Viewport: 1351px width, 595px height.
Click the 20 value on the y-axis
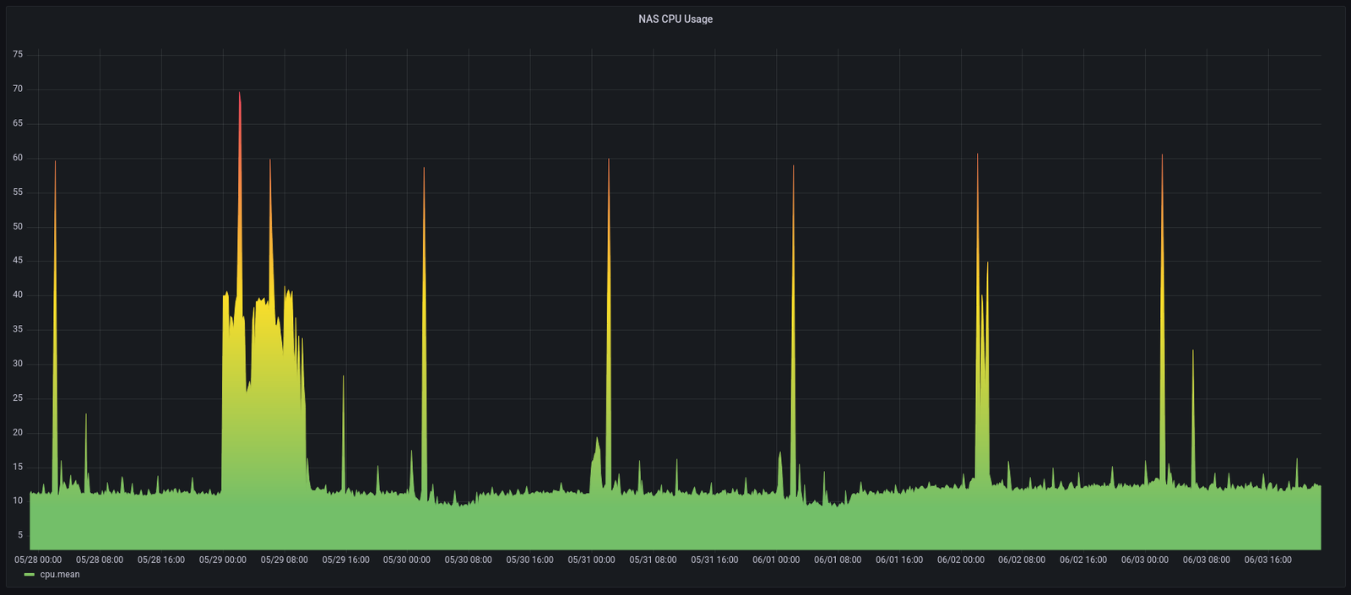pos(18,432)
